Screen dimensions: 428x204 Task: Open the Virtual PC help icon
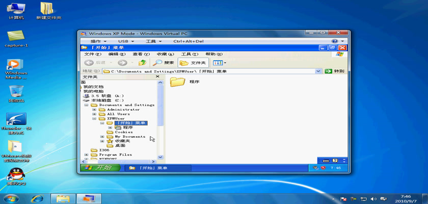(335, 41)
